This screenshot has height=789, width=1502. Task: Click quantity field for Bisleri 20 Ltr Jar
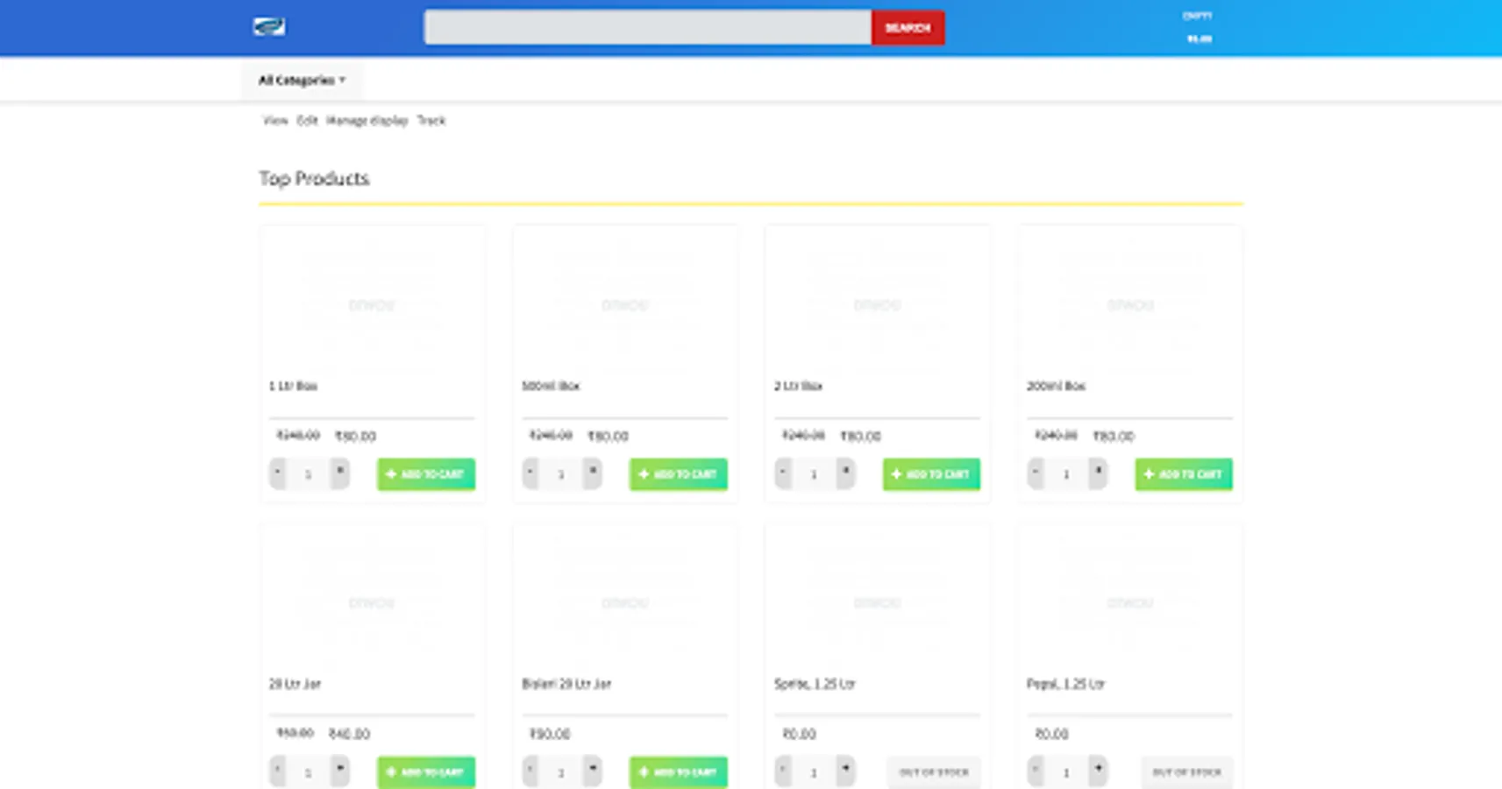(560, 772)
